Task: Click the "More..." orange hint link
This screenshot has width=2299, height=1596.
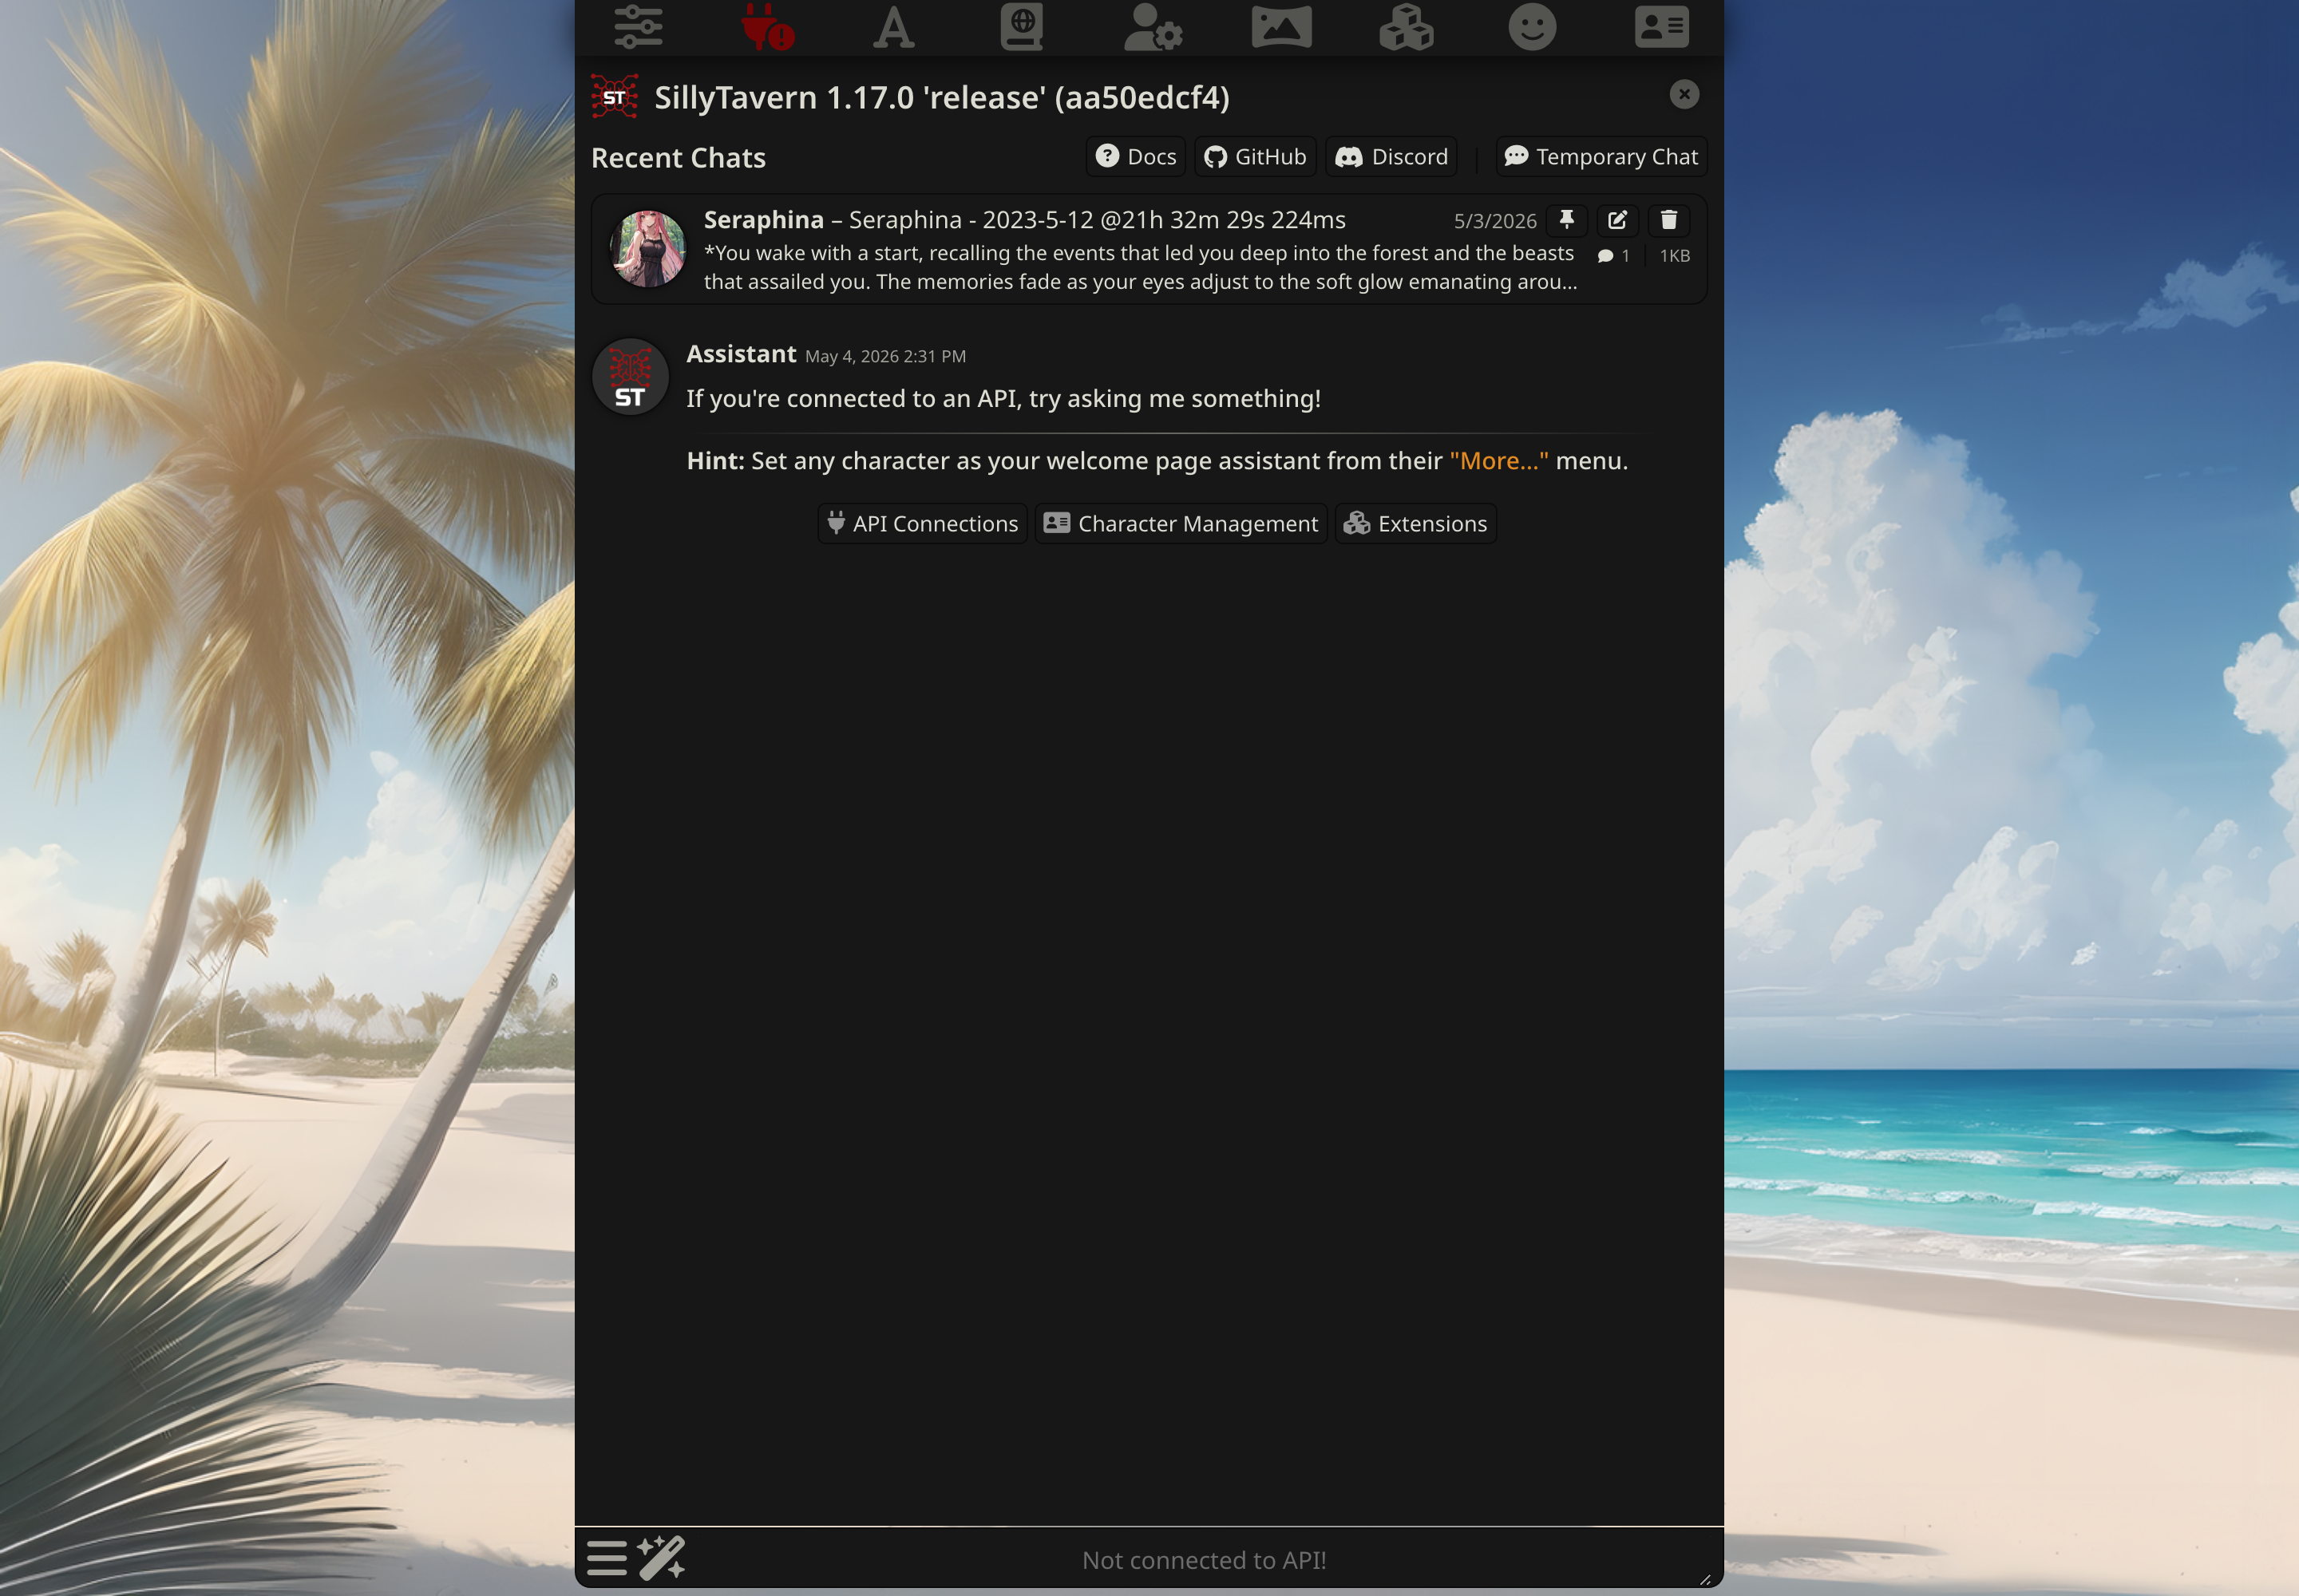Action: pyautogui.click(x=1498, y=461)
